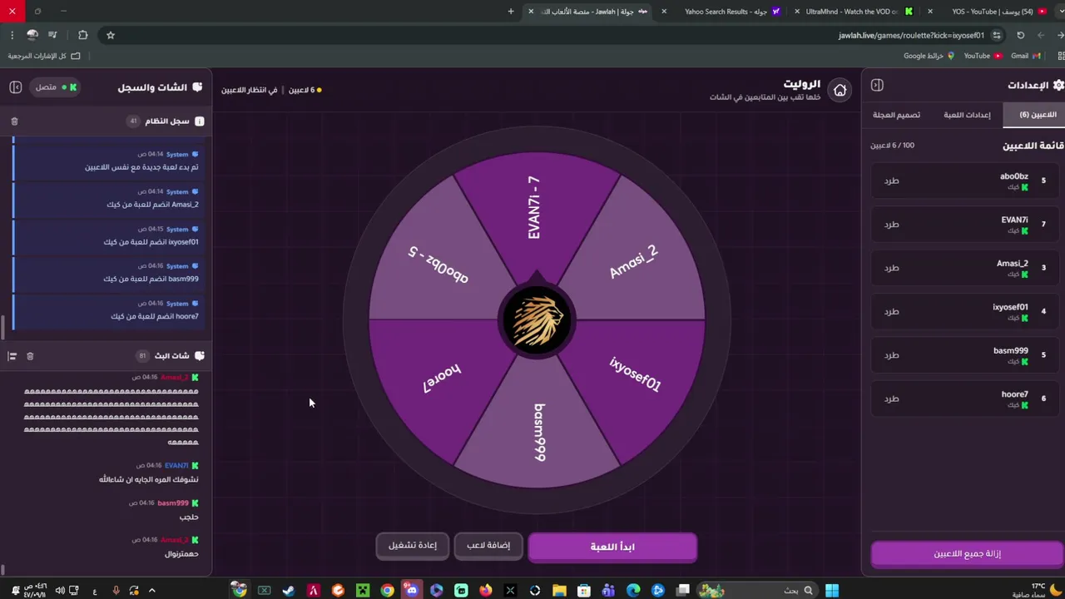This screenshot has width=1065, height=599.
Task: Switch to the اللاعبين (6) tab
Action: pos(1034,115)
